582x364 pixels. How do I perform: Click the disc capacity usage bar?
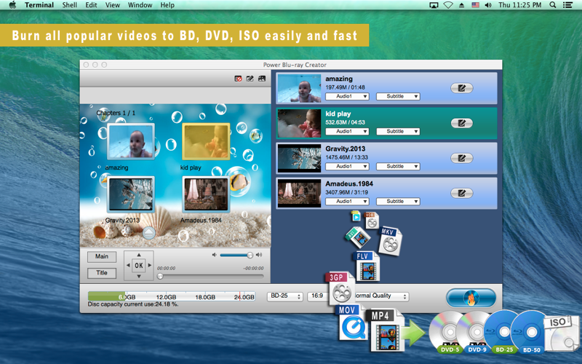(x=172, y=296)
